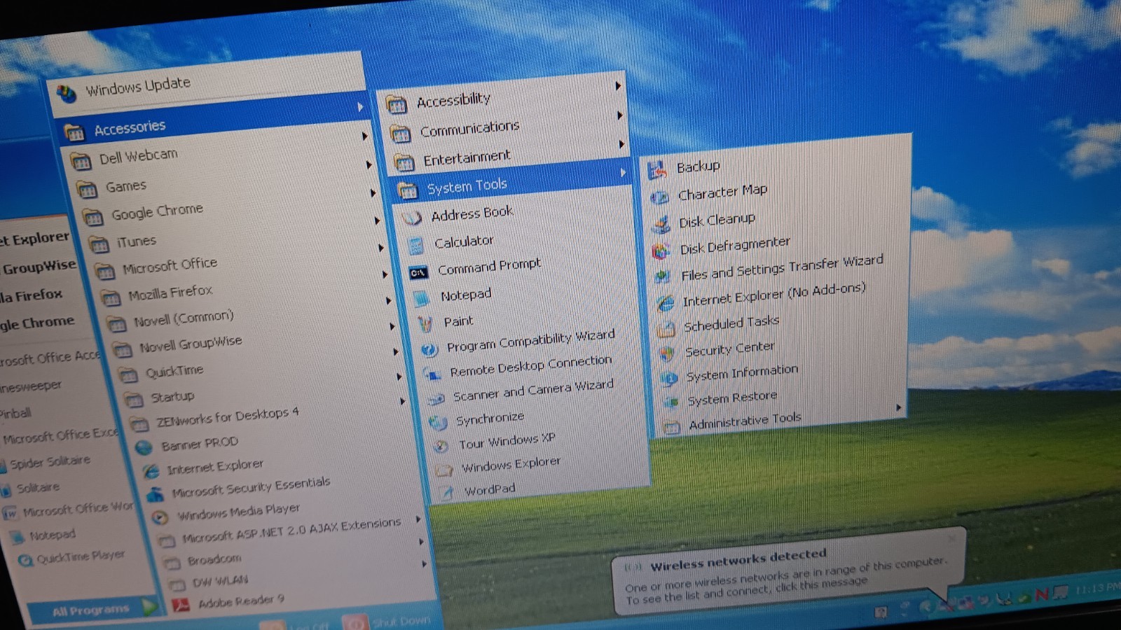The height and width of the screenshot is (630, 1121).
Task: Open Notepad icon in Accessories submenu
Action: (421, 299)
